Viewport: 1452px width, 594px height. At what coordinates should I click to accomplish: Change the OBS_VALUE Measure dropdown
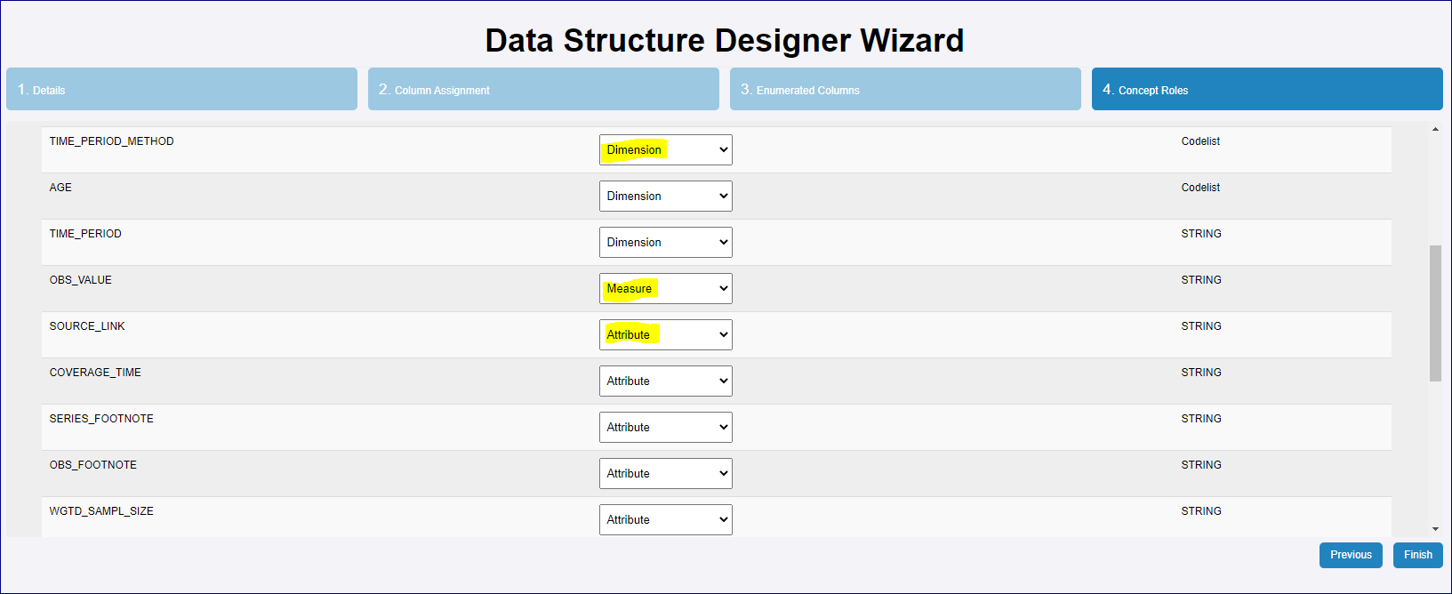[x=665, y=289]
